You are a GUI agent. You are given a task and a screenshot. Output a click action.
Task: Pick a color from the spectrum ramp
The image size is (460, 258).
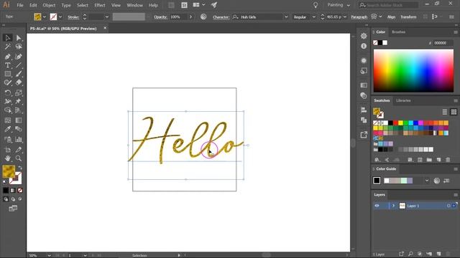413,70
